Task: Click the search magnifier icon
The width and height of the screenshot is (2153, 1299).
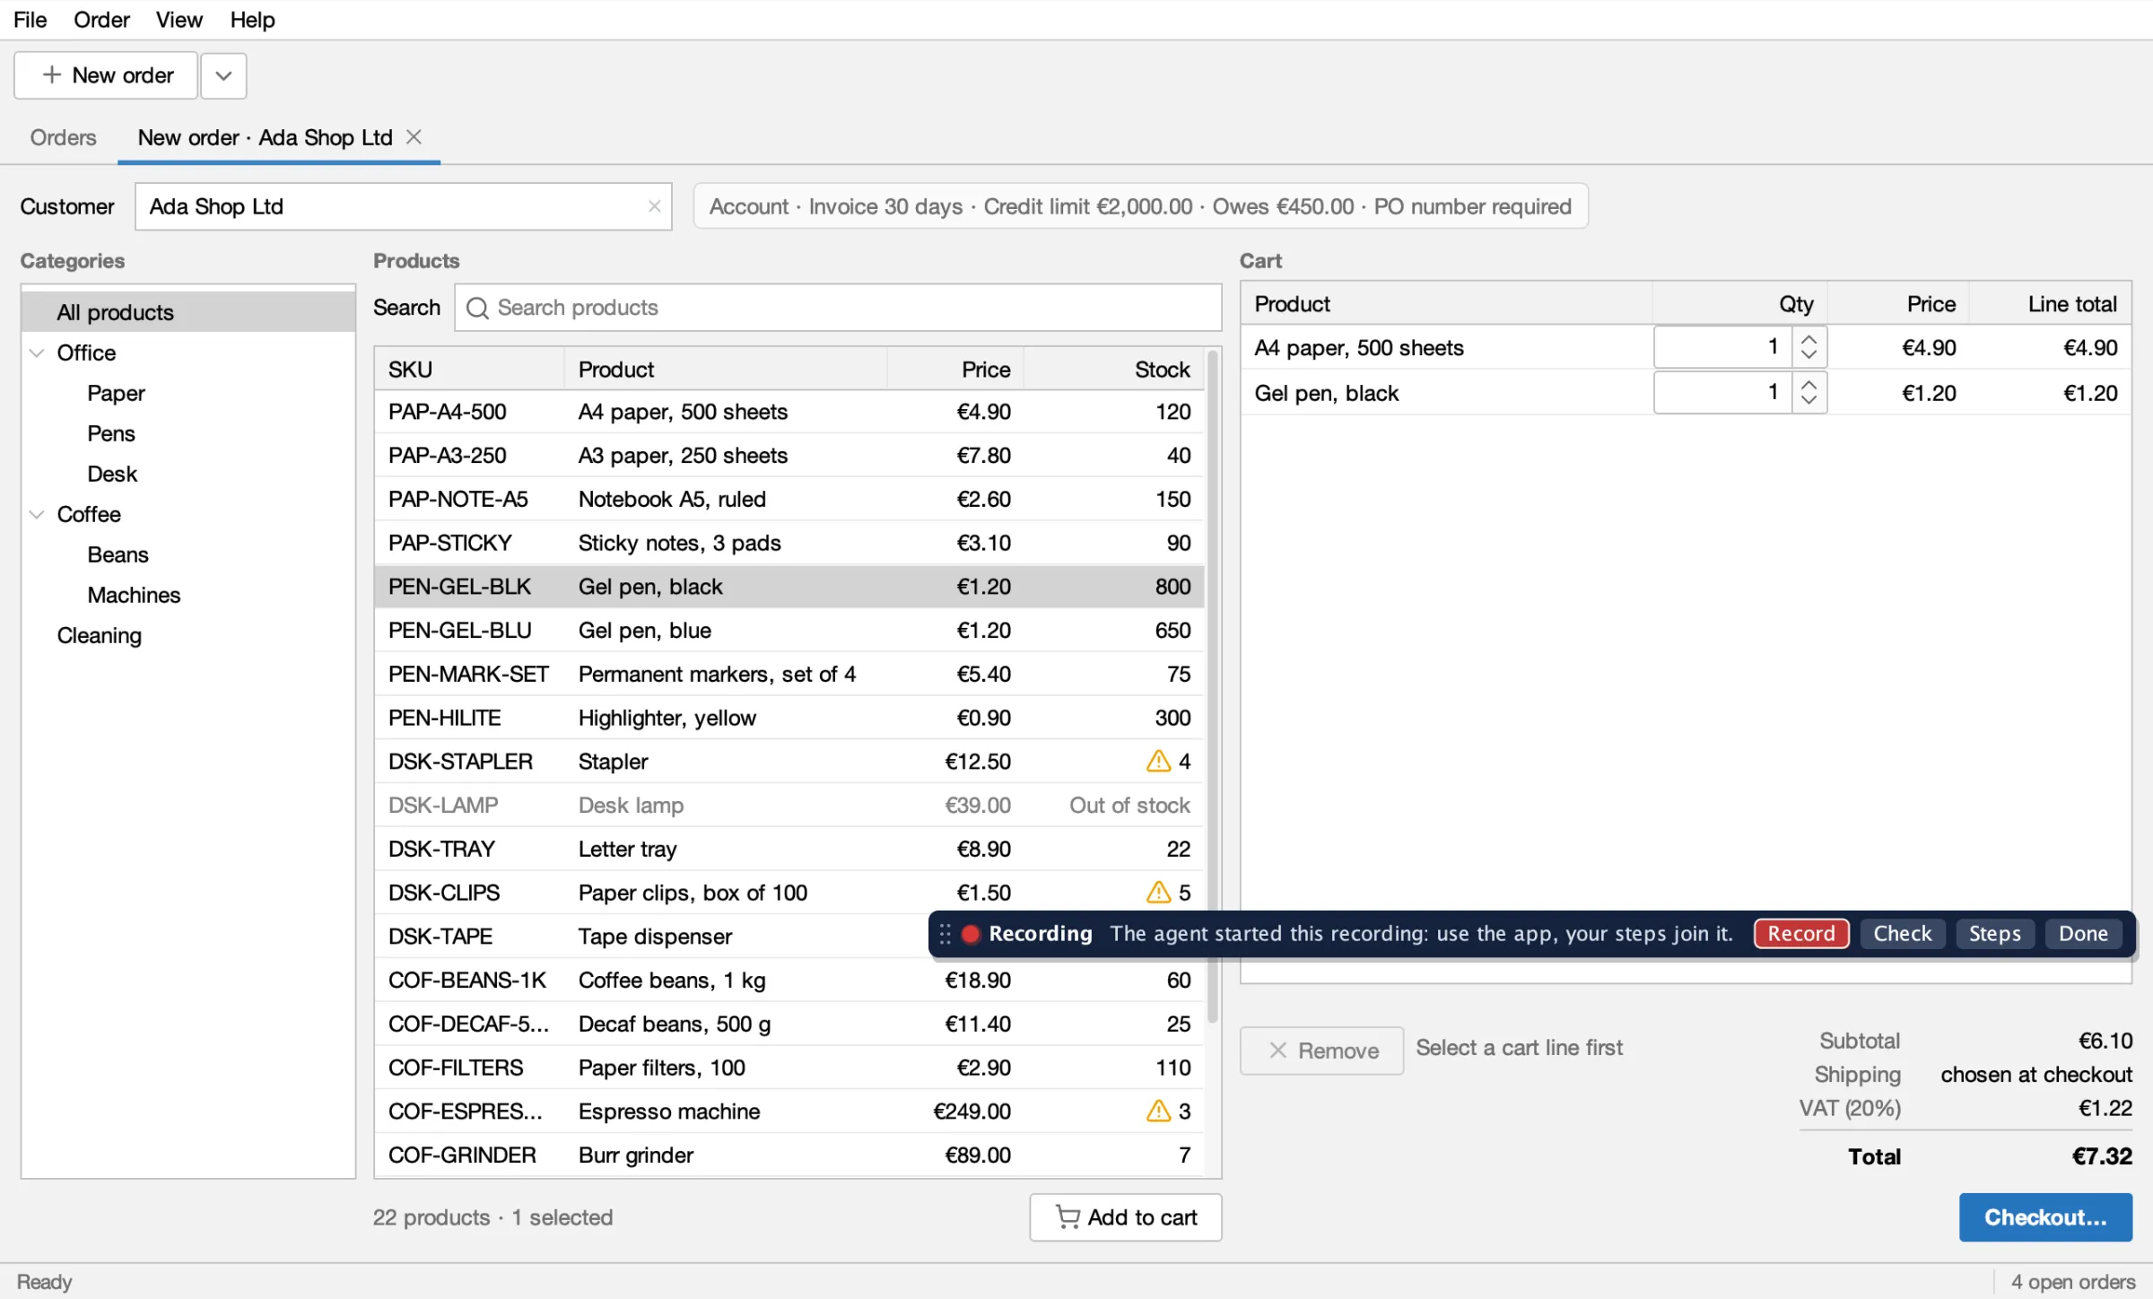Action: pyautogui.click(x=477, y=308)
